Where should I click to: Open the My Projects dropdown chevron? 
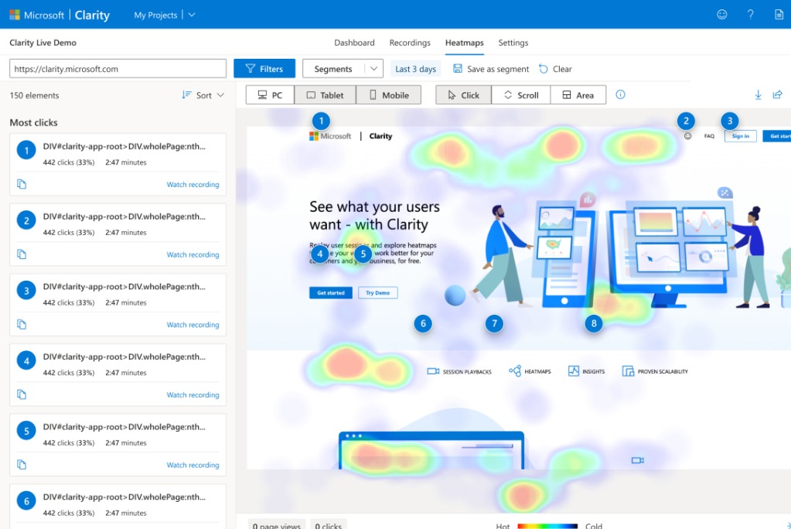click(192, 15)
